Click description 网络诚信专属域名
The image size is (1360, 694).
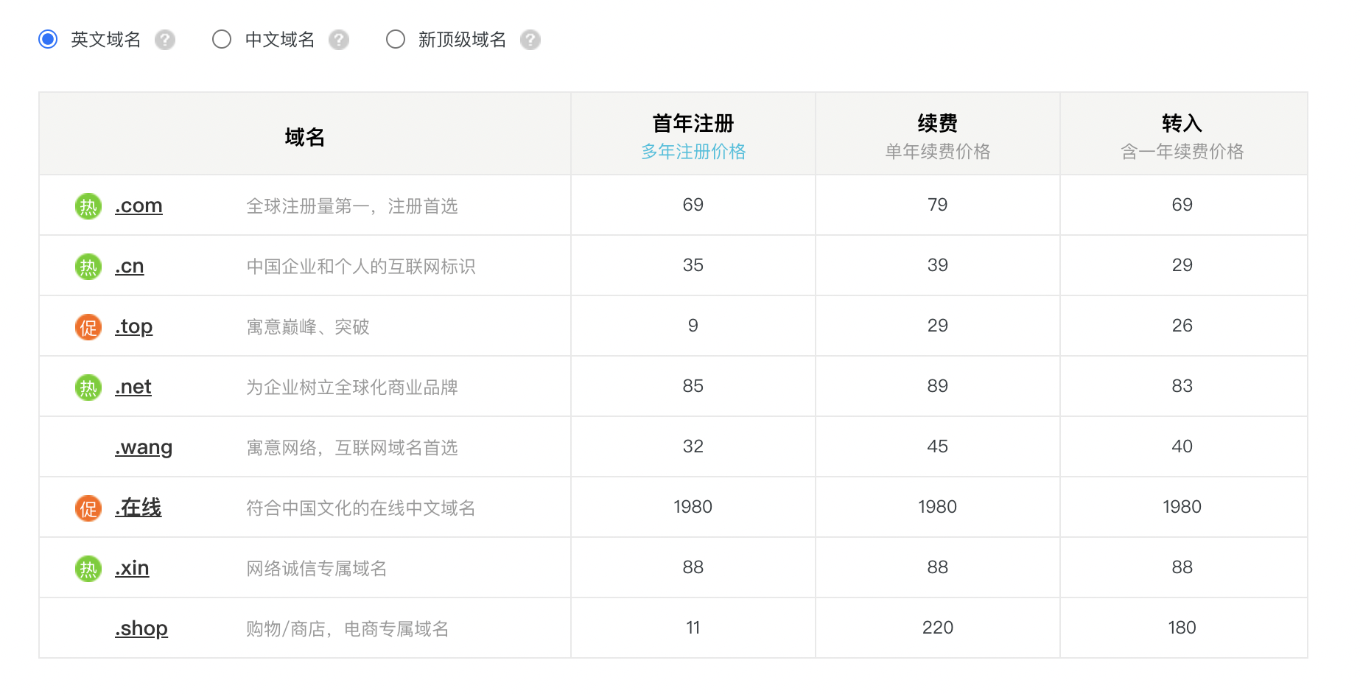click(x=317, y=569)
